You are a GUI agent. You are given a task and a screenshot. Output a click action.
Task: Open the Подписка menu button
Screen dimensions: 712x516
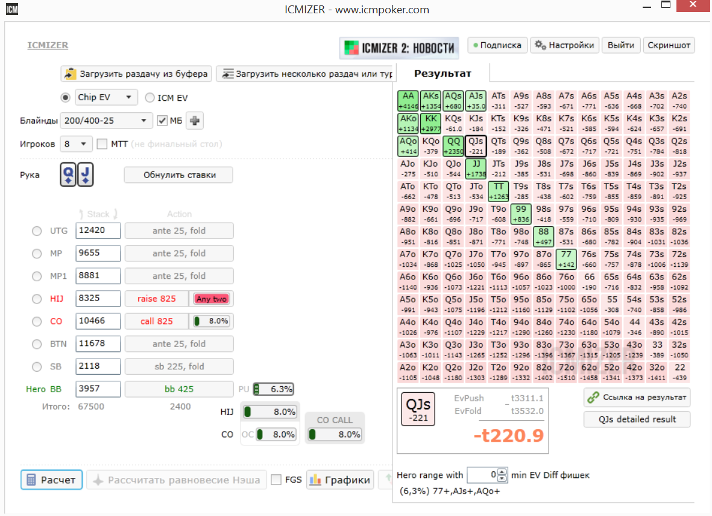(x=497, y=45)
